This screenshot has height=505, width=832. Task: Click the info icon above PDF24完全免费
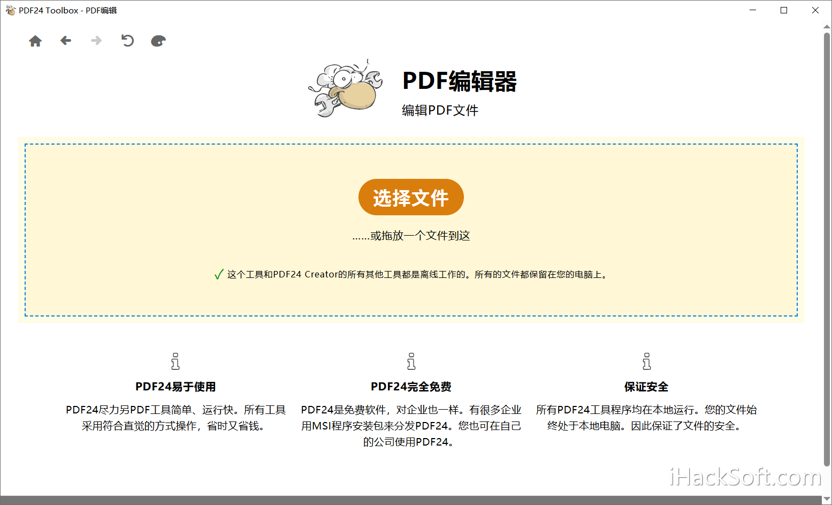point(411,361)
